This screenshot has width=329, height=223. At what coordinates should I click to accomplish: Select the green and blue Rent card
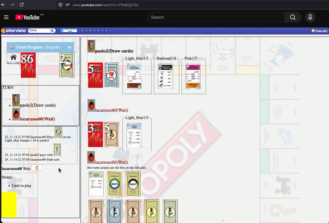point(115,184)
